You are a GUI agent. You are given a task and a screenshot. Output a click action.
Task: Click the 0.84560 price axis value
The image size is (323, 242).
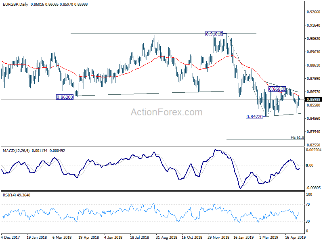314,118
